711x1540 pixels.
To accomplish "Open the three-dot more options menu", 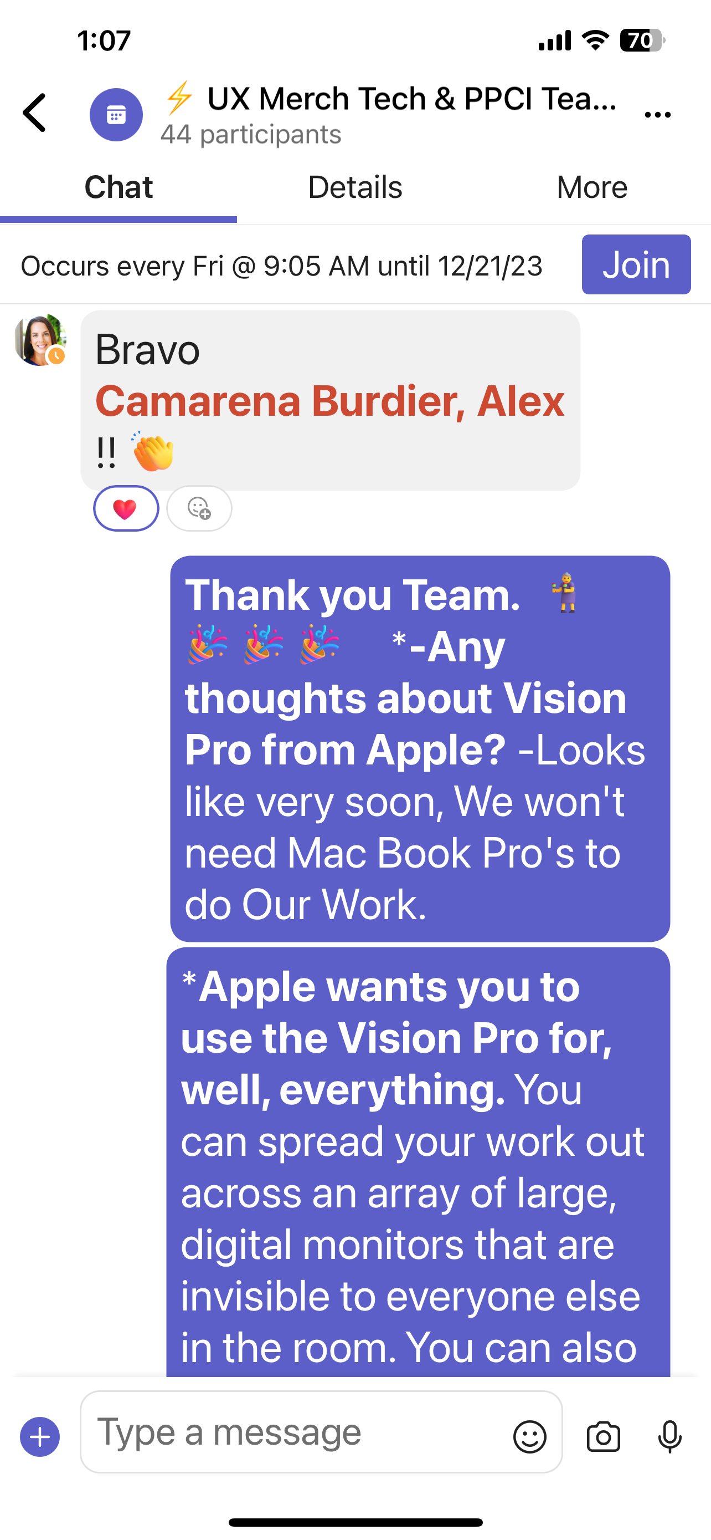I will (658, 115).
